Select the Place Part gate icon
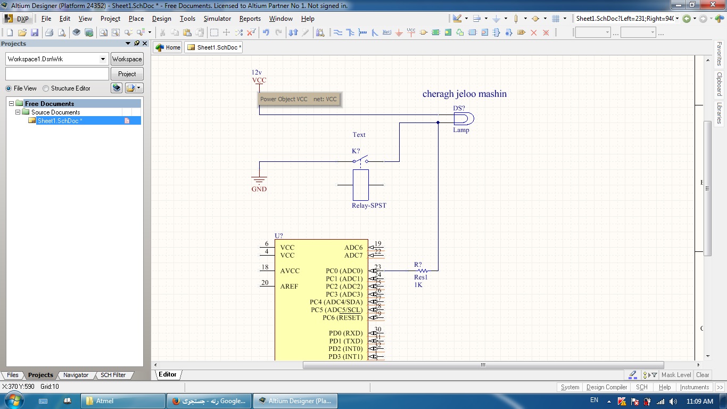The width and height of the screenshot is (727, 409). pyautogui.click(x=424, y=32)
